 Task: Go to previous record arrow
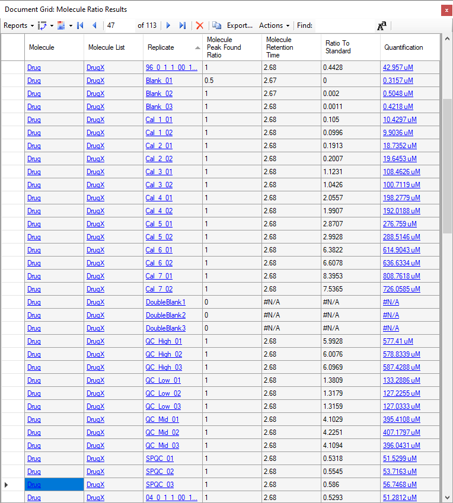coord(94,25)
